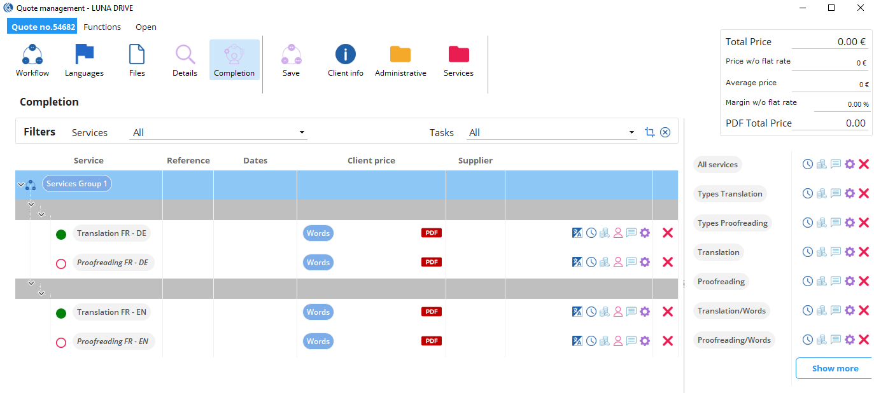Click comment icon next to Types Translation
The image size is (874, 393).
836,193
